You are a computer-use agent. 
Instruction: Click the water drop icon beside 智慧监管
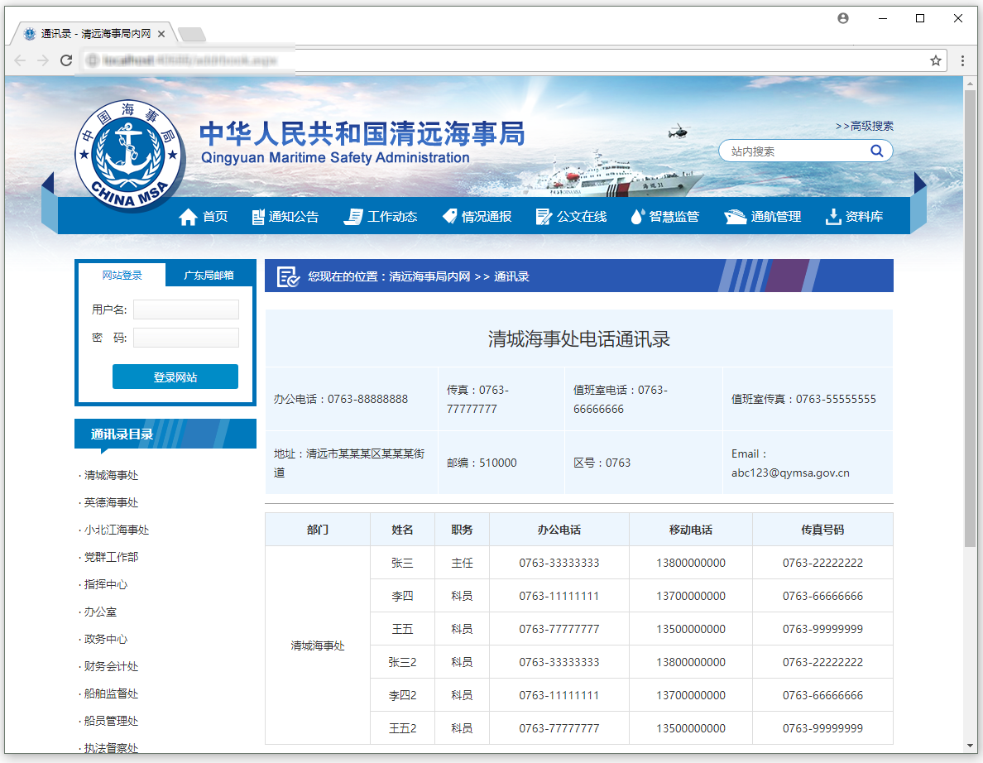pos(636,217)
